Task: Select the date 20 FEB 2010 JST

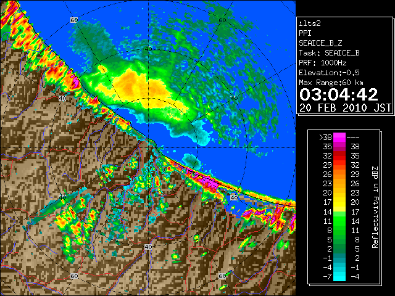Action: (x=345, y=108)
